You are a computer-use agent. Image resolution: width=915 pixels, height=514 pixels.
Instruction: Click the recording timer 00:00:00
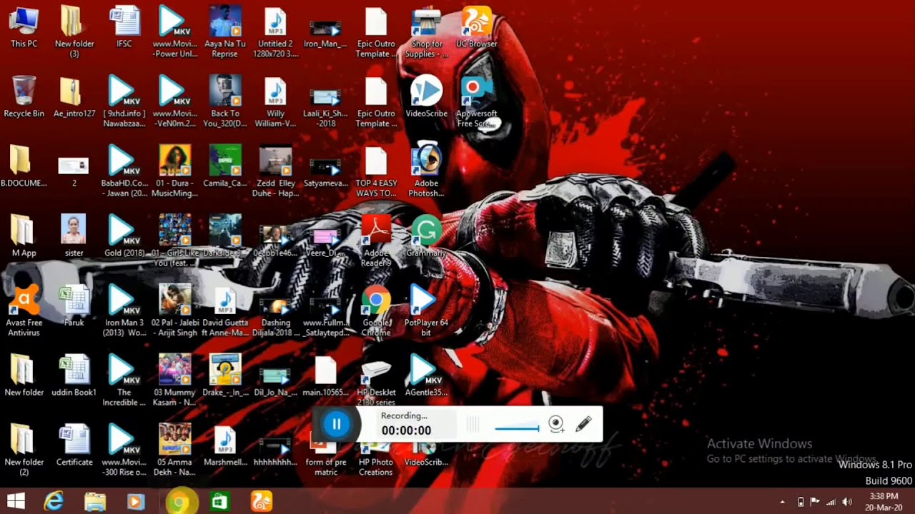click(x=406, y=430)
